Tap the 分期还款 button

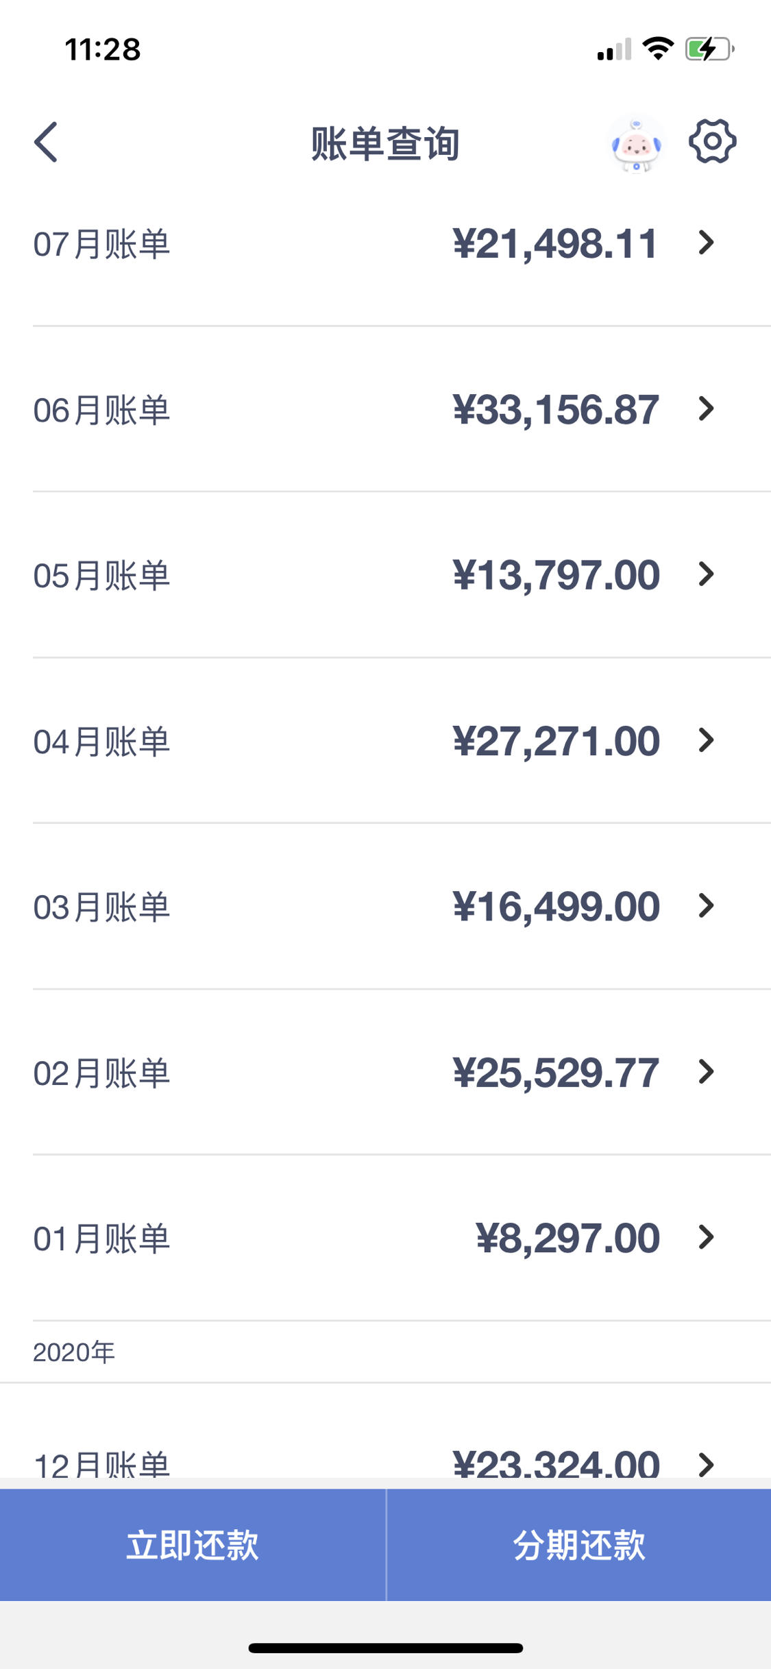click(x=579, y=1545)
